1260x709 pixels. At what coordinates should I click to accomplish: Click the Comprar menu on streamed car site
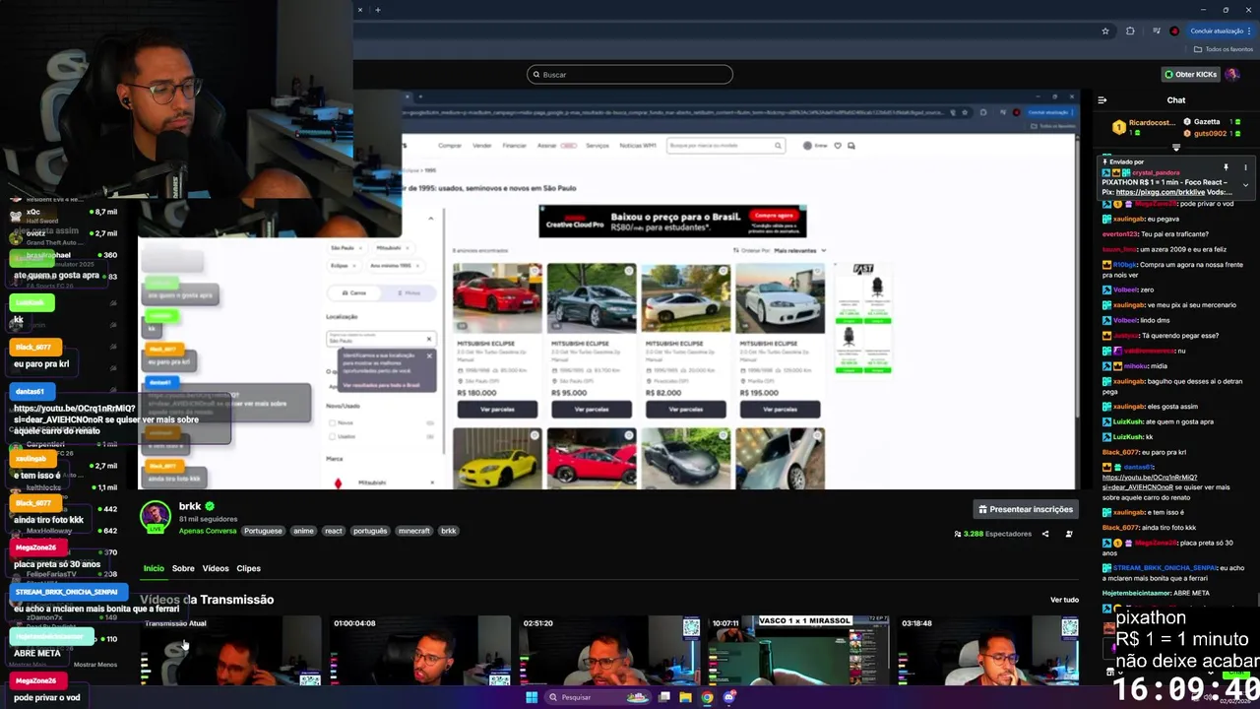(x=450, y=146)
